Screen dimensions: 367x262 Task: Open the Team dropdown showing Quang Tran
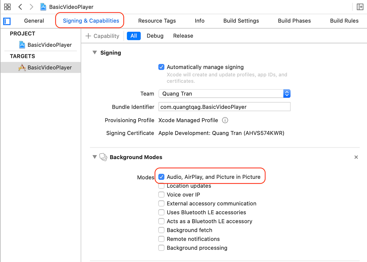(224, 94)
